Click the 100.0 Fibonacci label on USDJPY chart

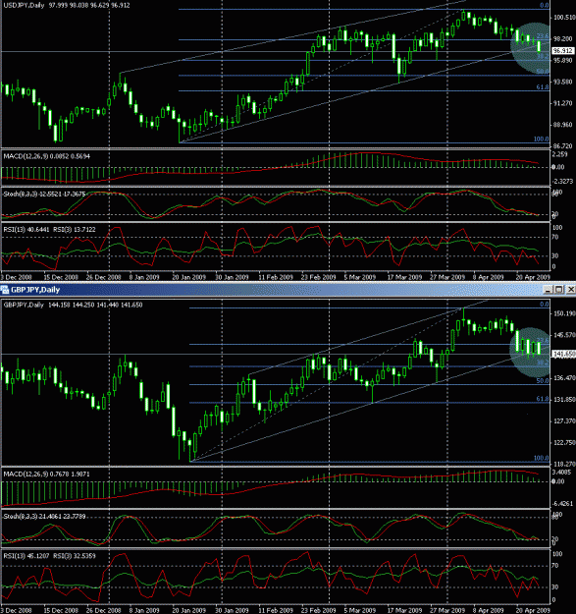point(541,140)
